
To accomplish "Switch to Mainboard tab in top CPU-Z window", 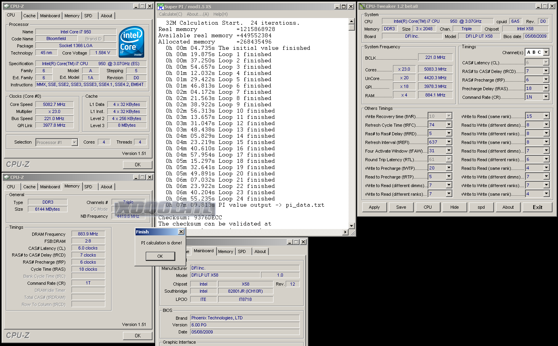I will [50, 16].
